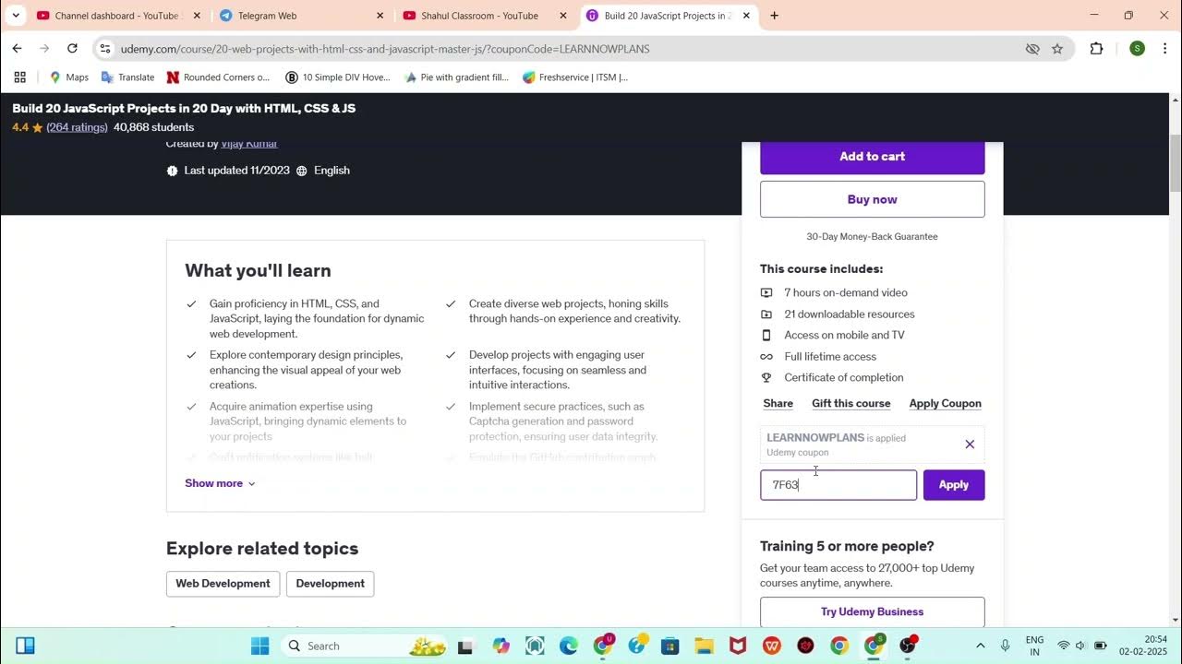
Task: Click Apply Coupon link
Action: click(x=946, y=403)
